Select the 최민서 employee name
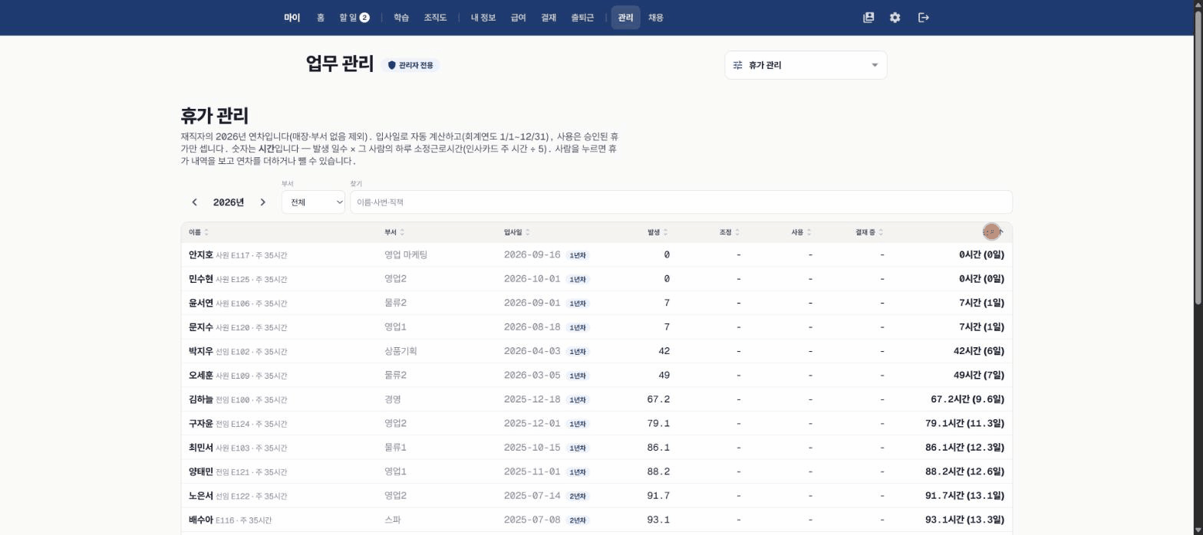 point(201,448)
